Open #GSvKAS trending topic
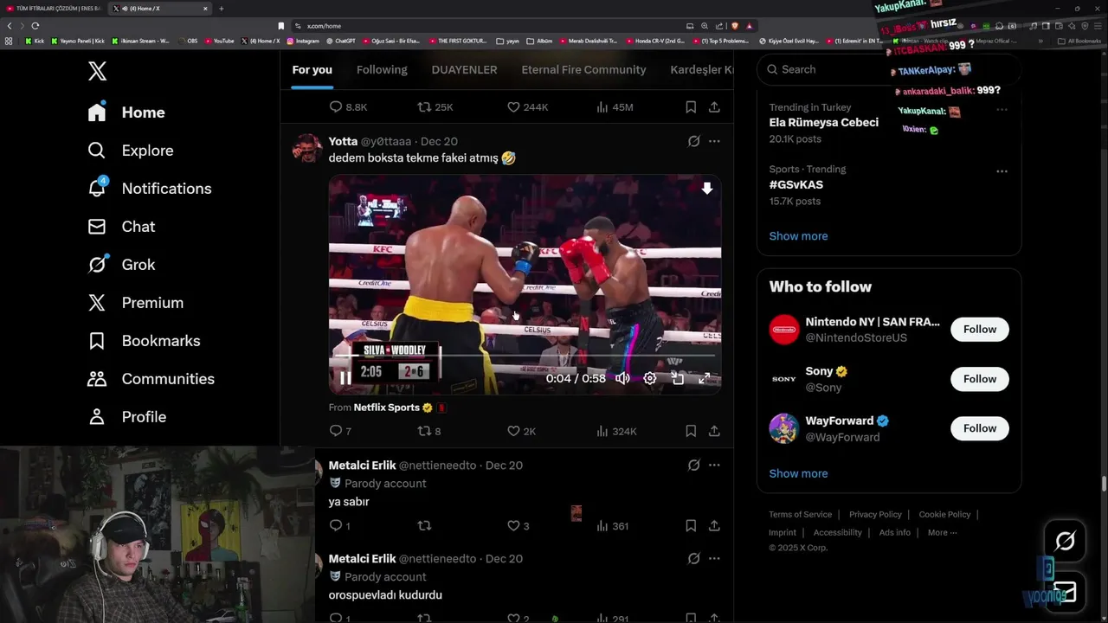1108x623 pixels. (x=796, y=184)
